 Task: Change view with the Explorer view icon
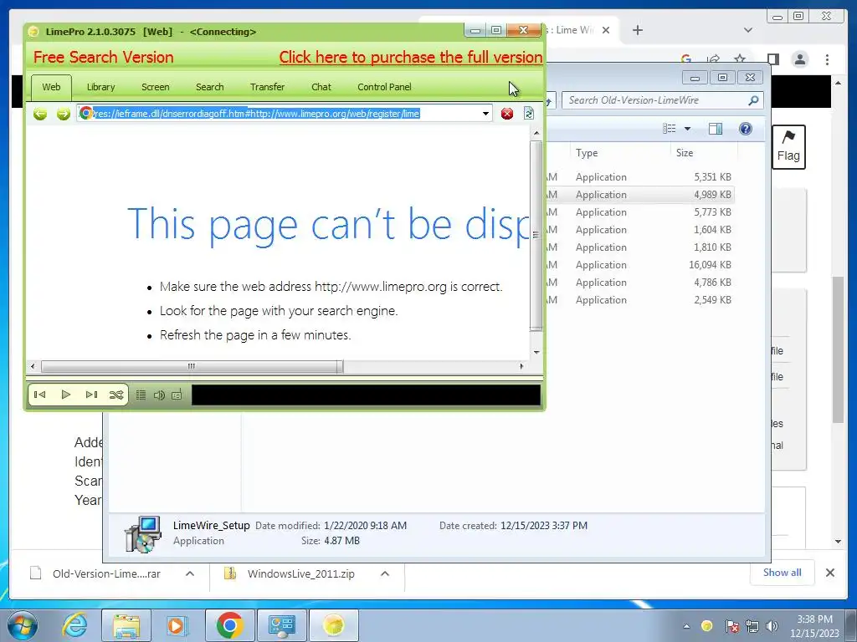tap(670, 129)
